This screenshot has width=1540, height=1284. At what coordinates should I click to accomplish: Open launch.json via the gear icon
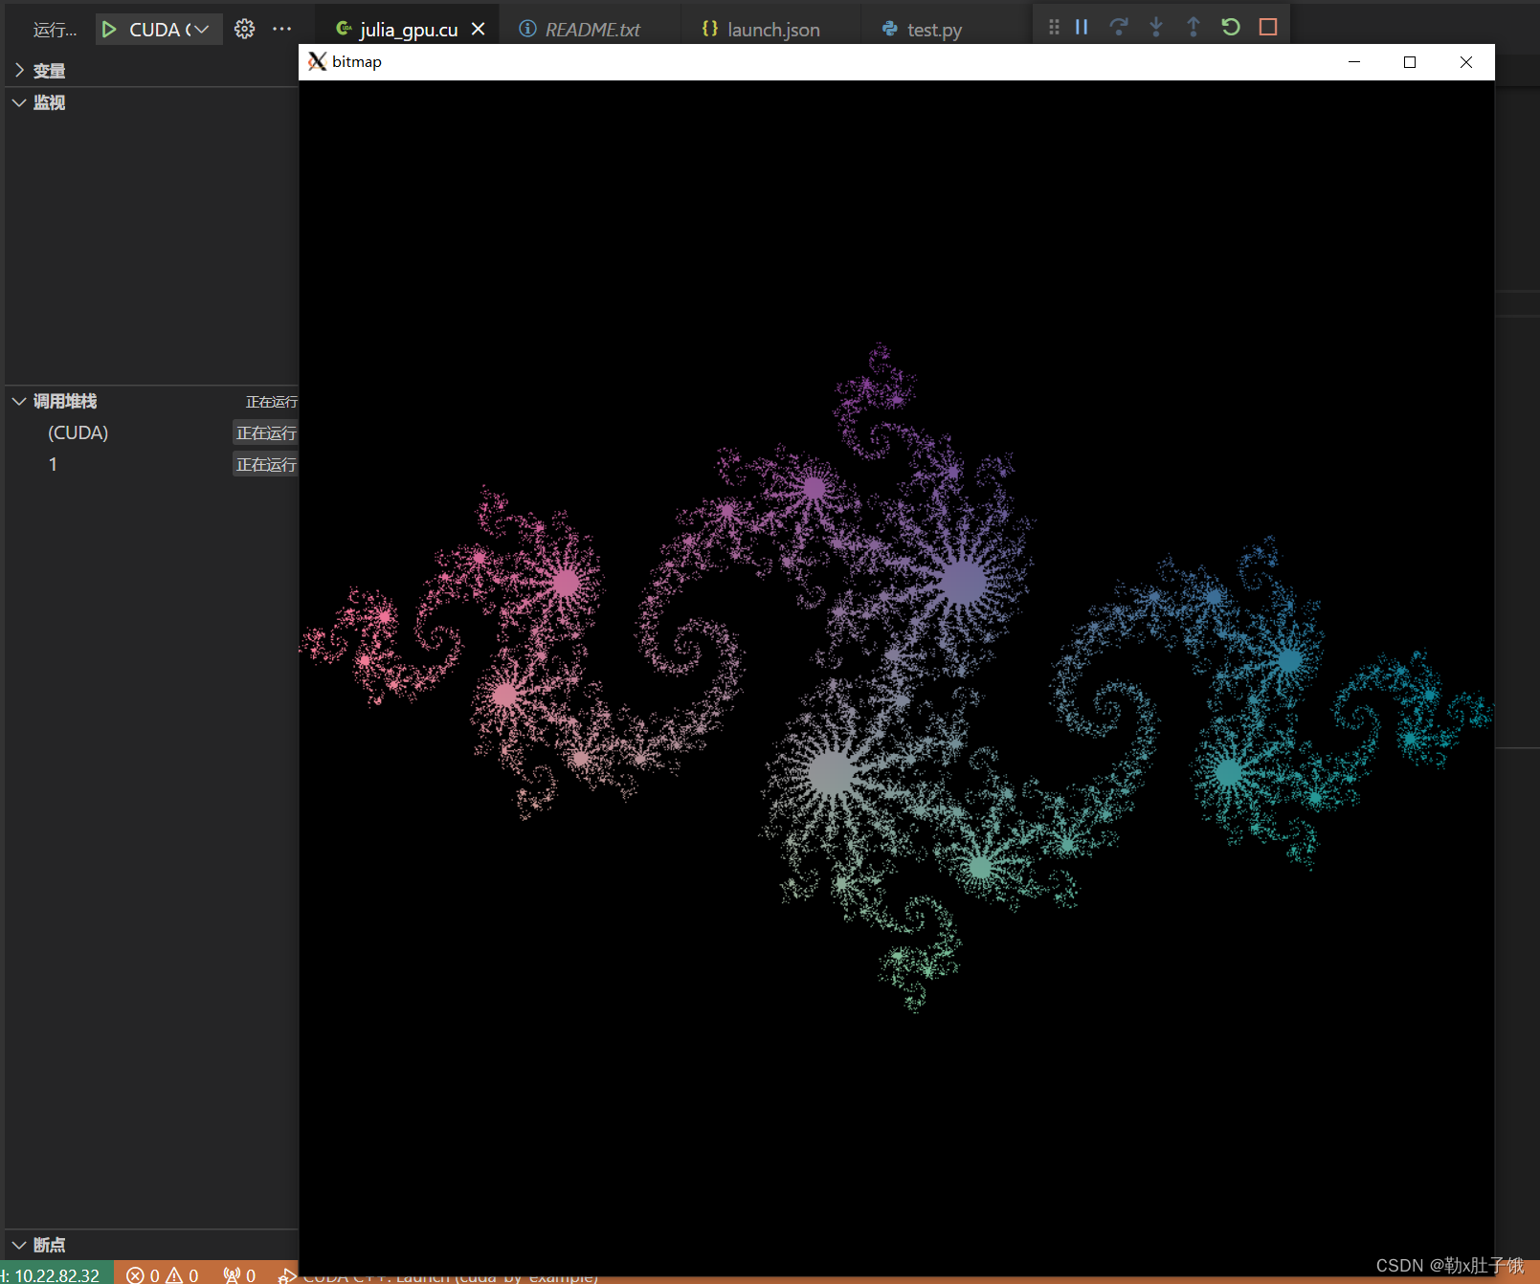pos(245,29)
